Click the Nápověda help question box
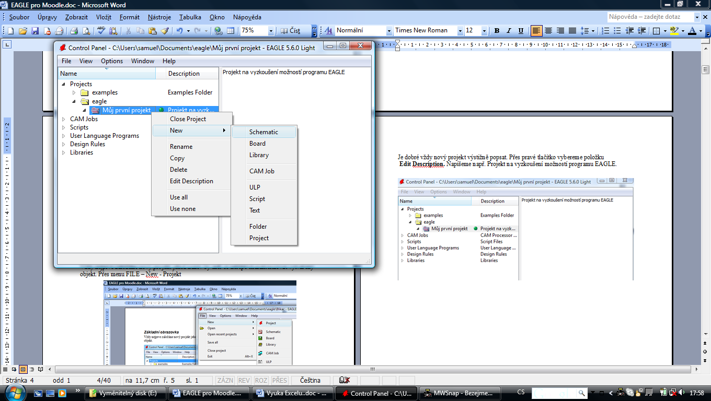Image resolution: width=711 pixels, height=401 pixels. 652,17
